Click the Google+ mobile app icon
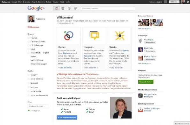Screen dimensions: 190x125 [x=141, y=96]
